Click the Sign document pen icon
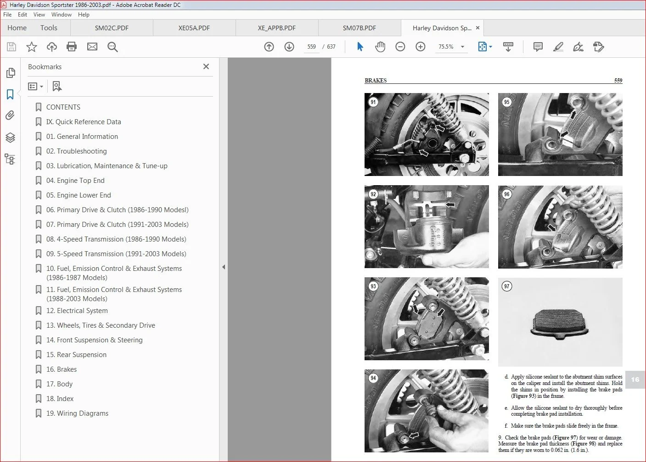 (579, 47)
